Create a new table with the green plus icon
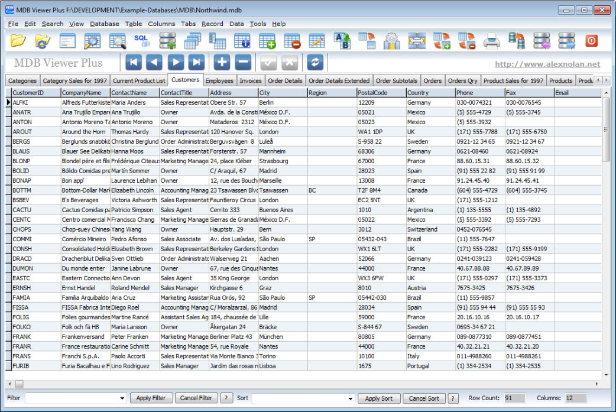616x412 pixels. click(x=267, y=40)
